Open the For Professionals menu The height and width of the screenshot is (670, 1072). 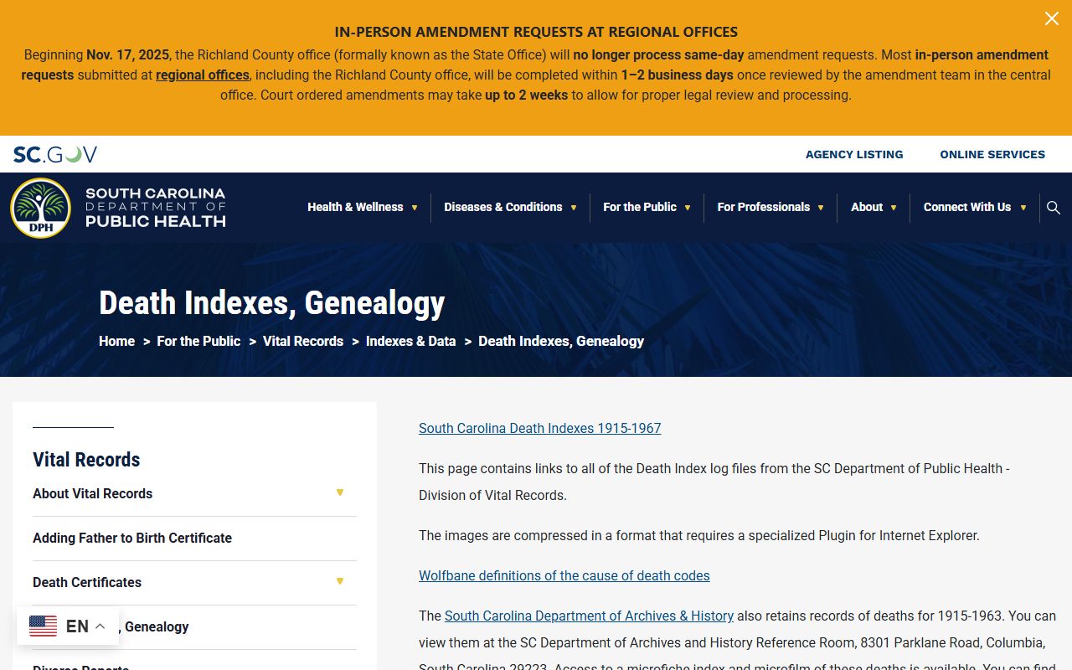pyautogui.click(x=764, y=207)
